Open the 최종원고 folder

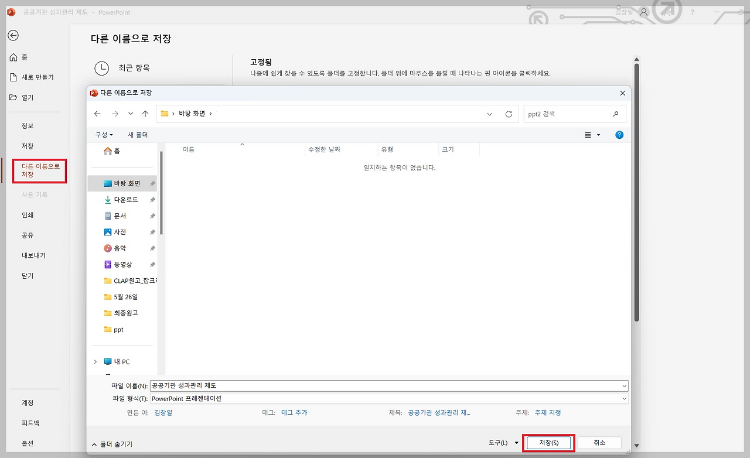click(122, 313)
